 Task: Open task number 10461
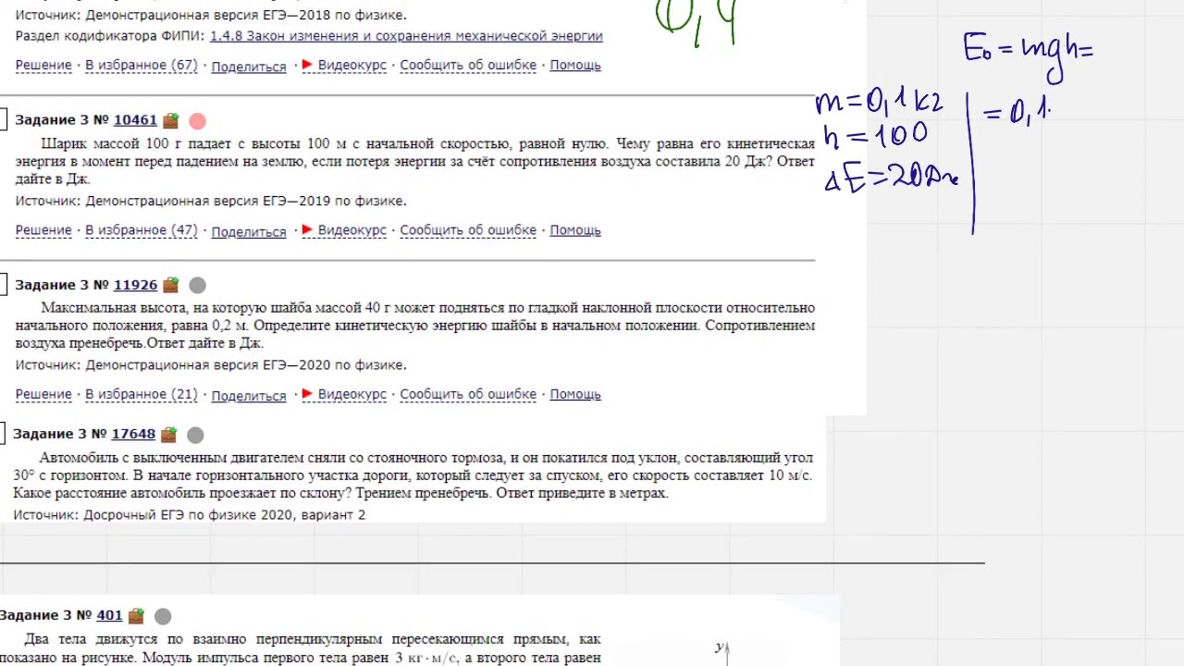[135, 120]
